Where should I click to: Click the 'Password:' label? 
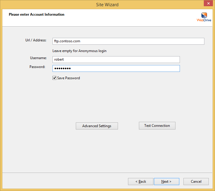[x=37, y=67]
